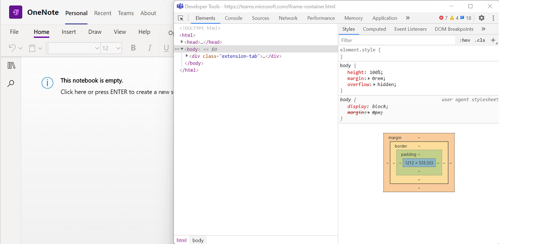Click the Filter styles input field

point(397,40)
